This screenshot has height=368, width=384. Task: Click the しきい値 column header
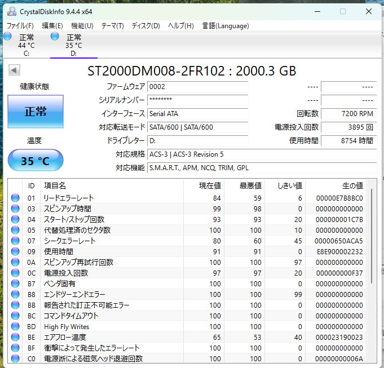tap(285, 186)
